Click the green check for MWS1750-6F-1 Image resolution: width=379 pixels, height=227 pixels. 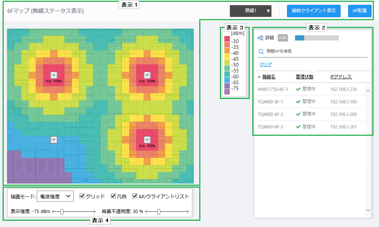[298, 89]
